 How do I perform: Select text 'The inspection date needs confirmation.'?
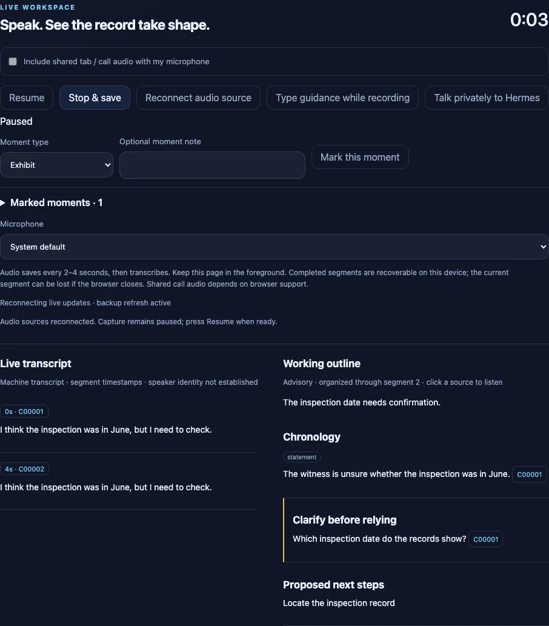362,402
